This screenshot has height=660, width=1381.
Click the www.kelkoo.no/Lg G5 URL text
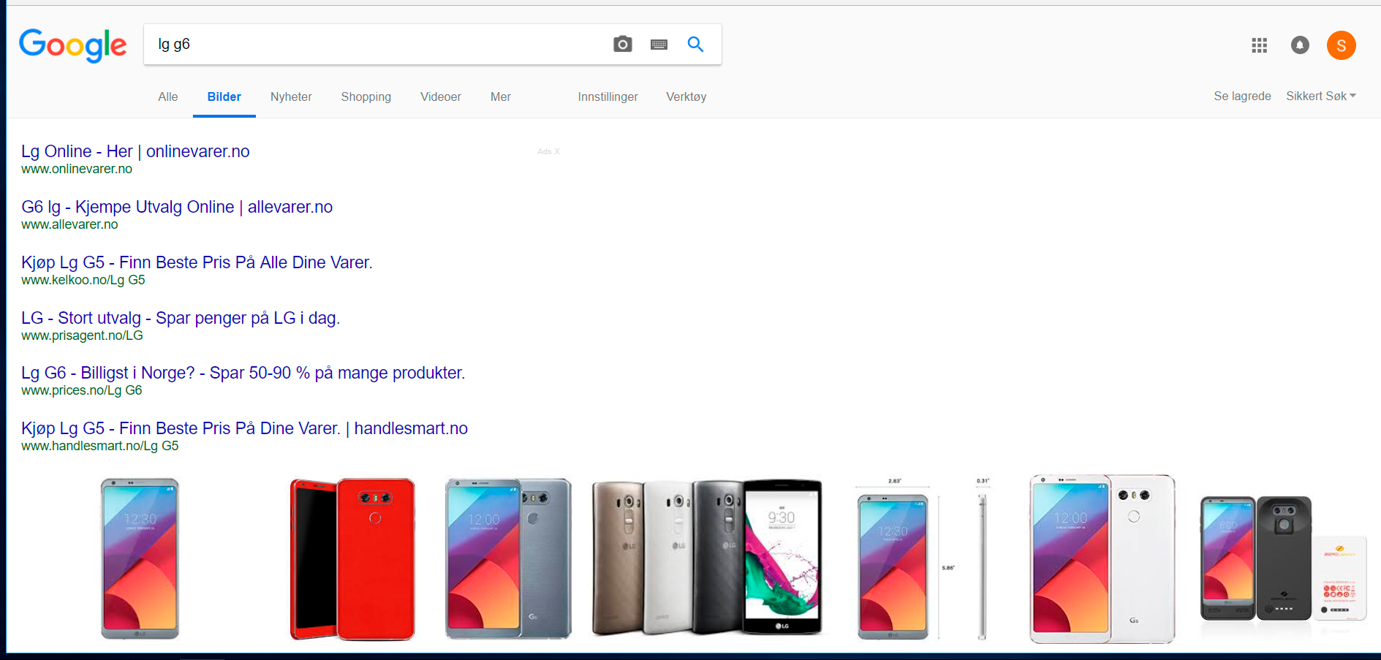[83, 280]
